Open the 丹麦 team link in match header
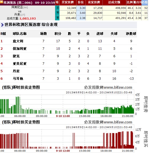The width and height of the screenshot is (149, 153). point(17,15)
